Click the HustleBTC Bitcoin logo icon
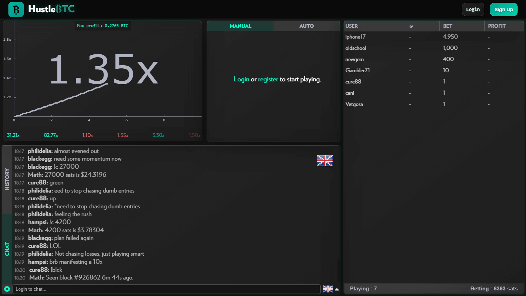 click(x=16, y=9)
